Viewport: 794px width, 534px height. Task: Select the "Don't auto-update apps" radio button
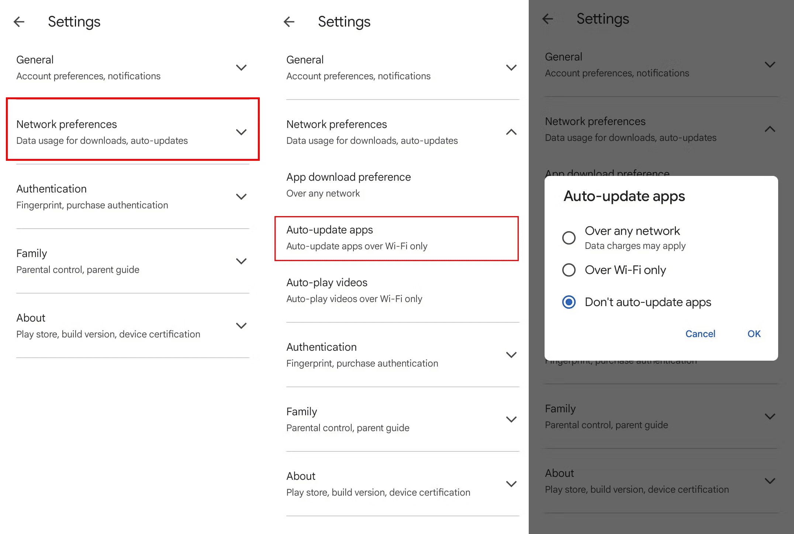click(x=569, y=302)
